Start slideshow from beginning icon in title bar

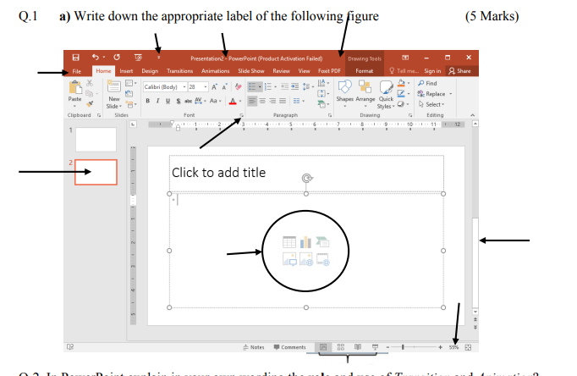(x=138, y=58)
